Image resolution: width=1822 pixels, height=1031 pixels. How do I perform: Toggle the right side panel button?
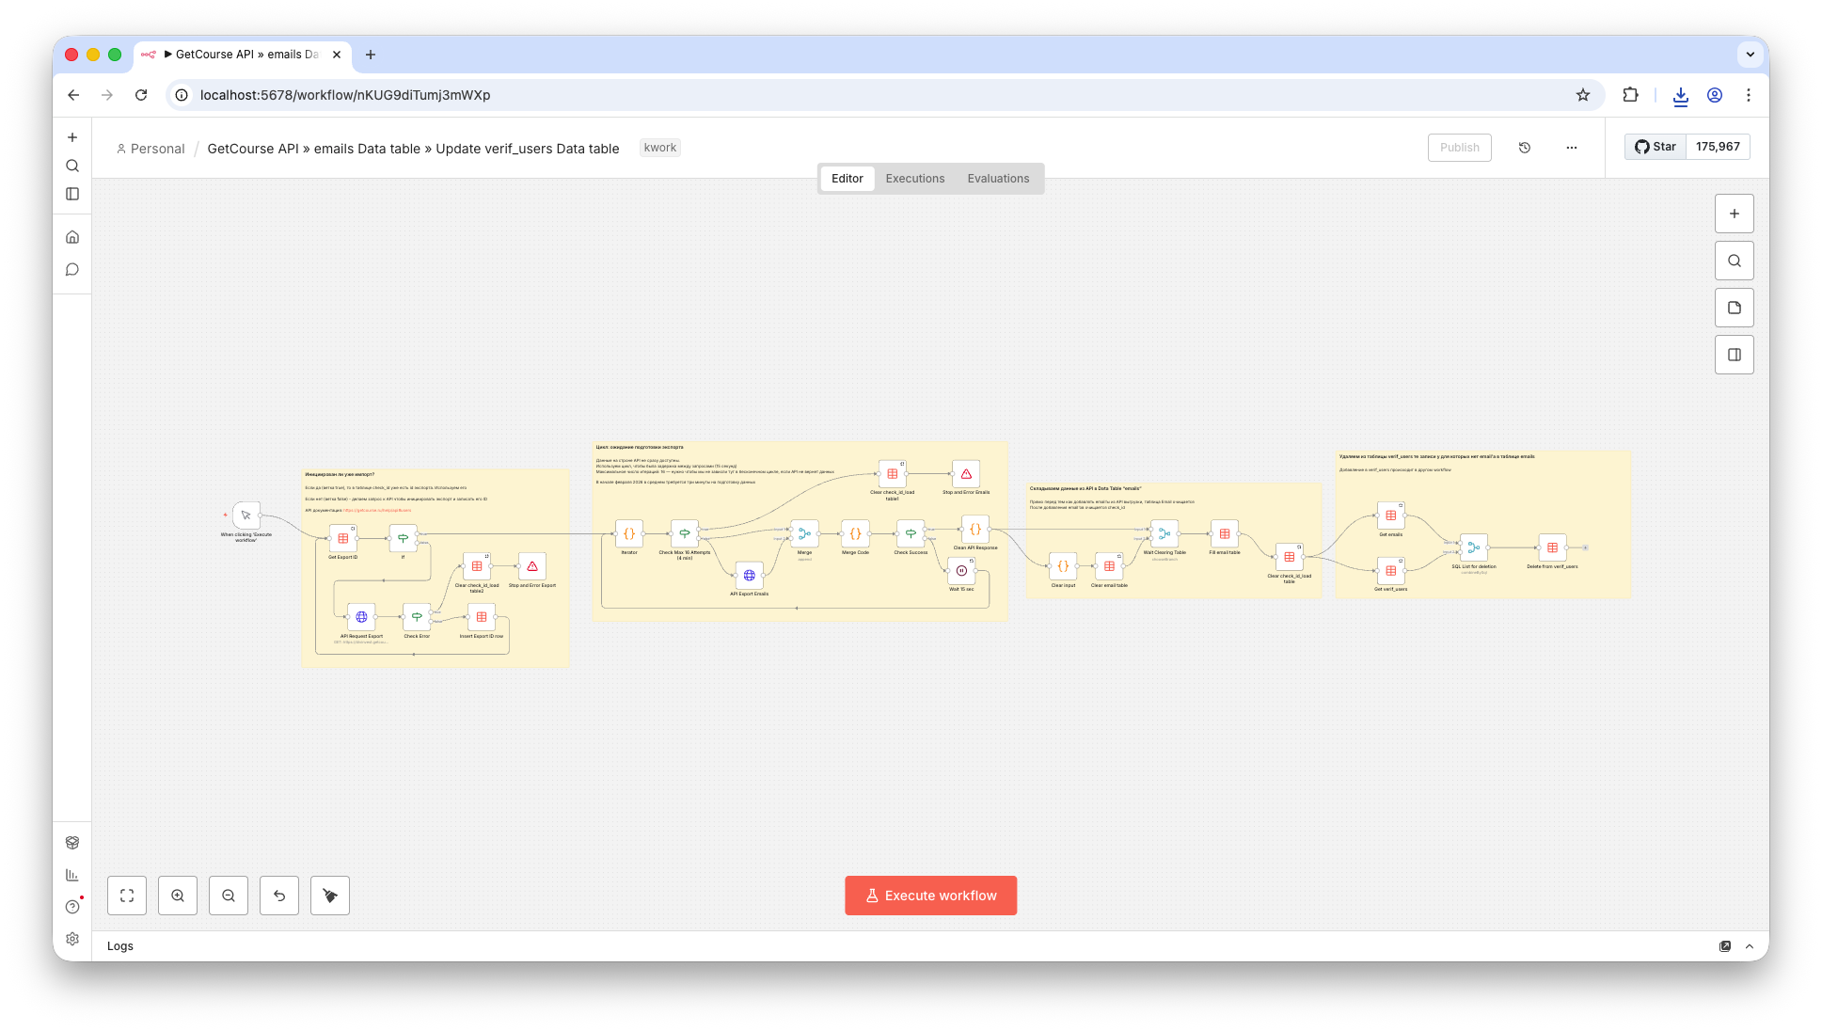(x=1734, y=355)
